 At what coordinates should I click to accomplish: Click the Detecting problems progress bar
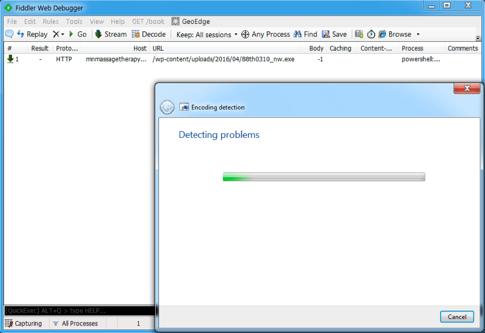(324, 177)
